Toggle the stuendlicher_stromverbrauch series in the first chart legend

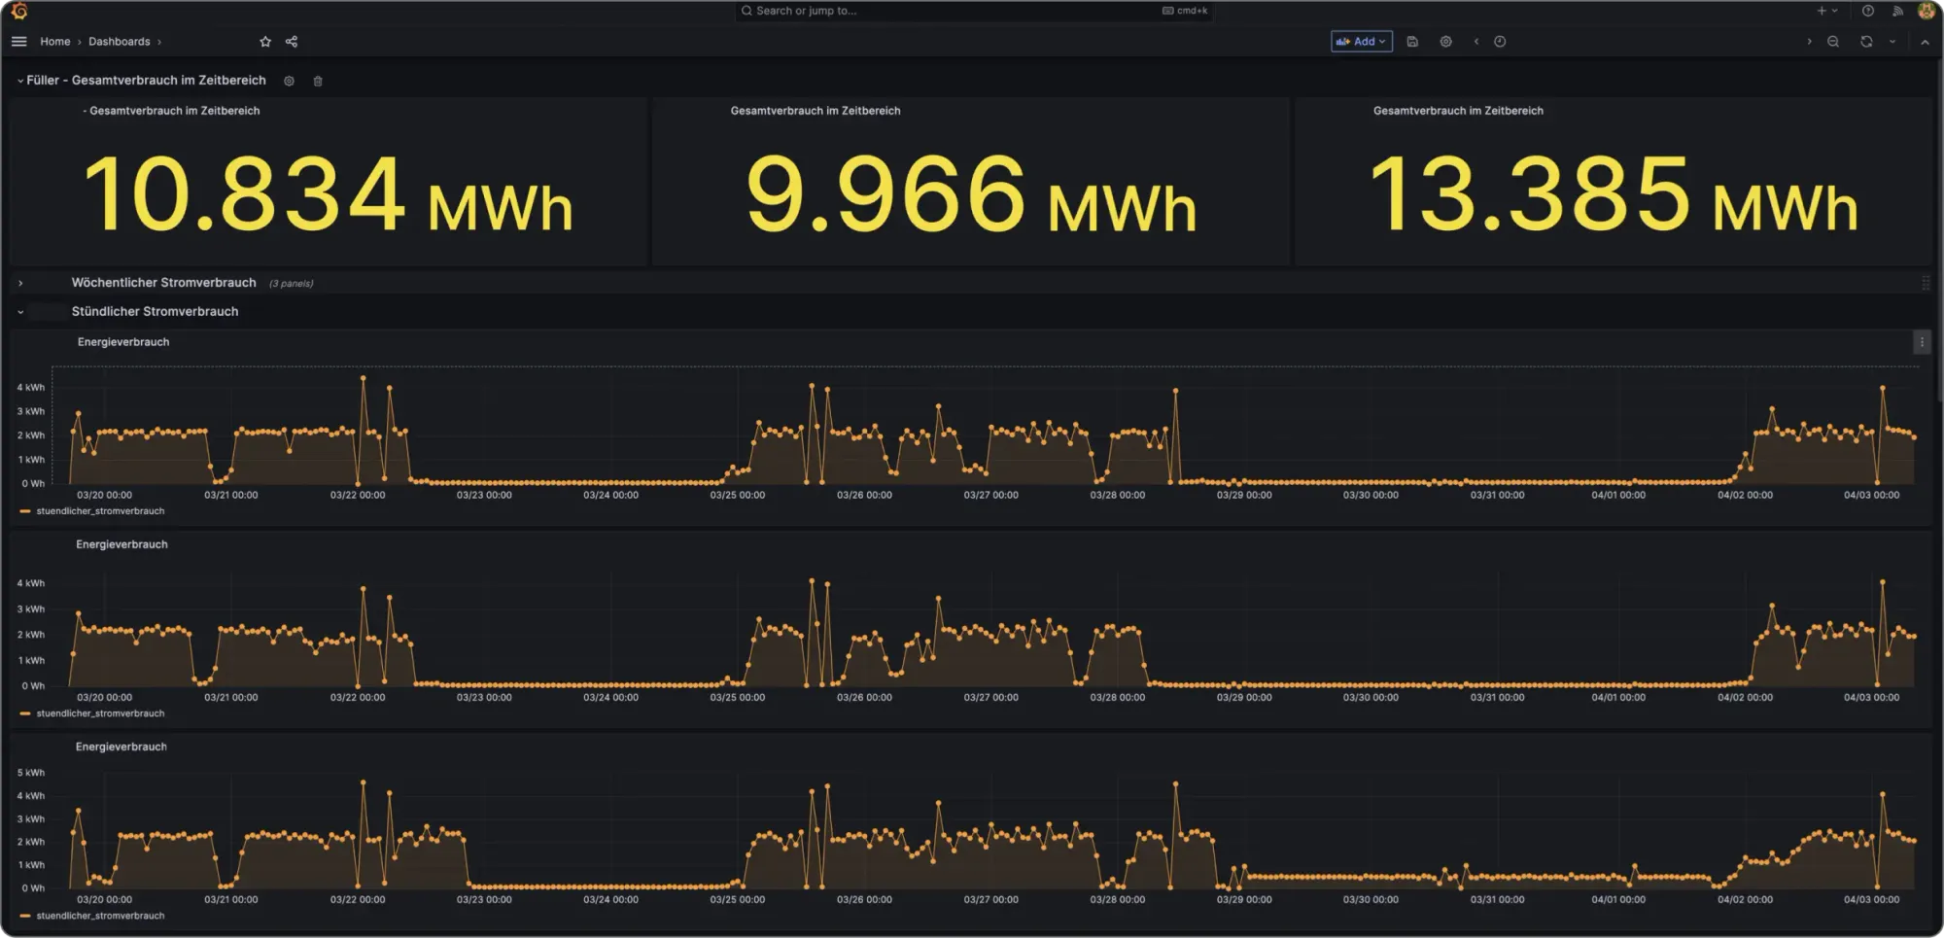coord(100,511)
